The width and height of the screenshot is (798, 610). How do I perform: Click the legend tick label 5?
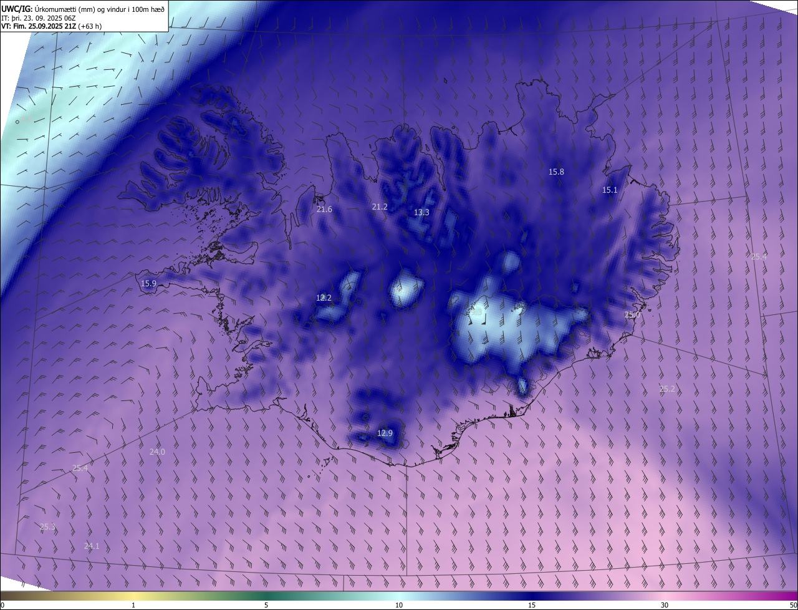coord(266,606)
